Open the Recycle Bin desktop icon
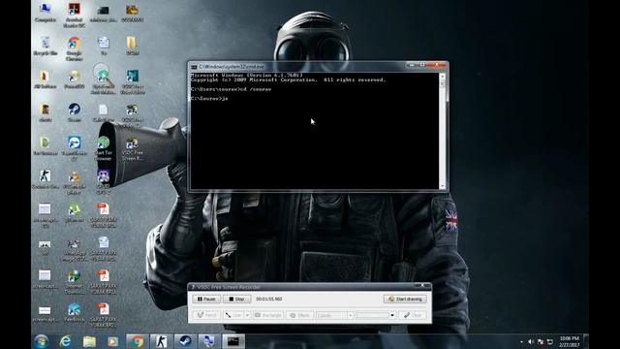620x349 pixels. (46, 46)
